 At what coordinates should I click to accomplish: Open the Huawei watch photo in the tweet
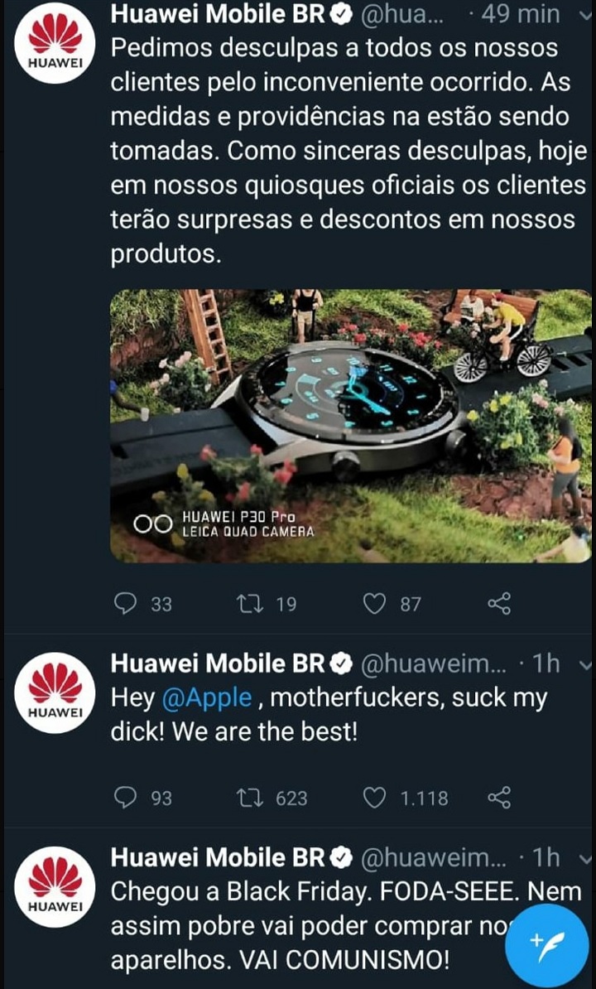click(351, 426)
